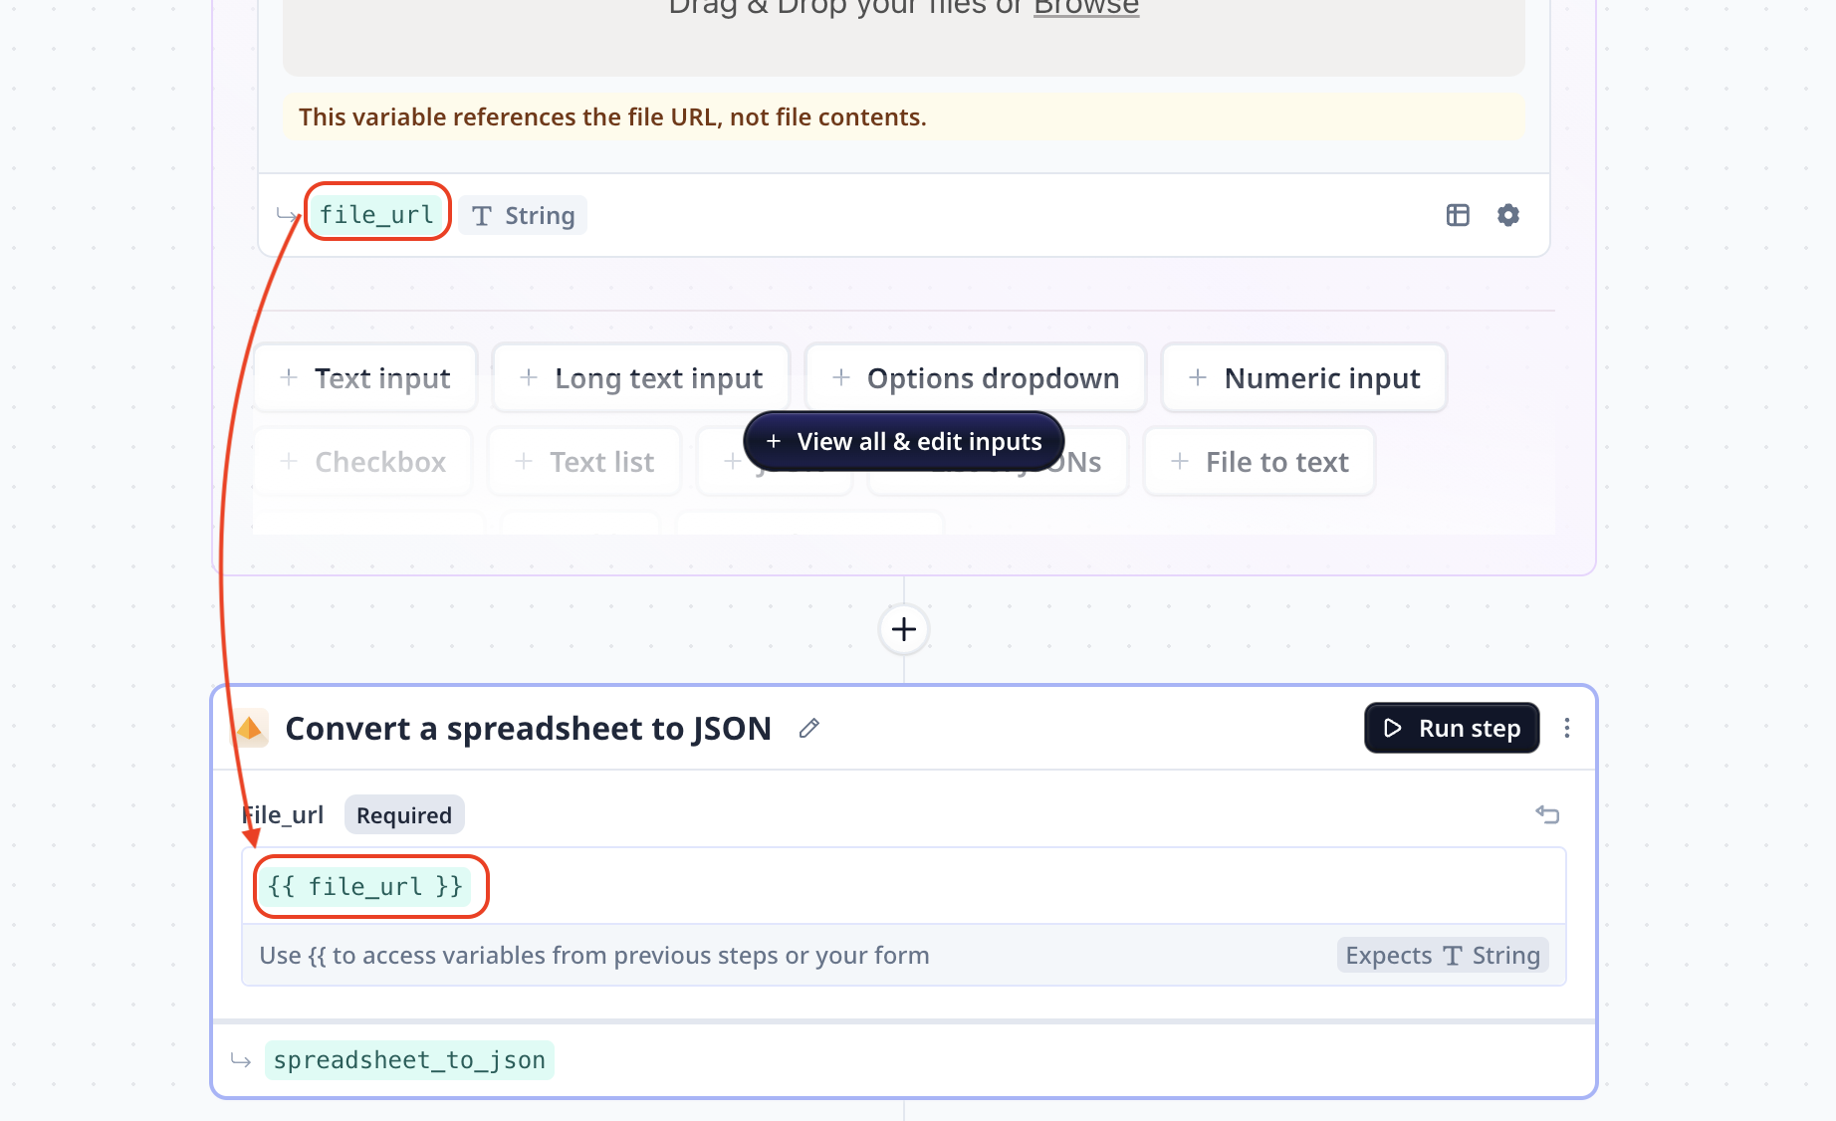The height and width of the screenshot is (1121, 1836).
Task: Click the spreadsheet_to_json output variable
Action: pos(409,1060)
